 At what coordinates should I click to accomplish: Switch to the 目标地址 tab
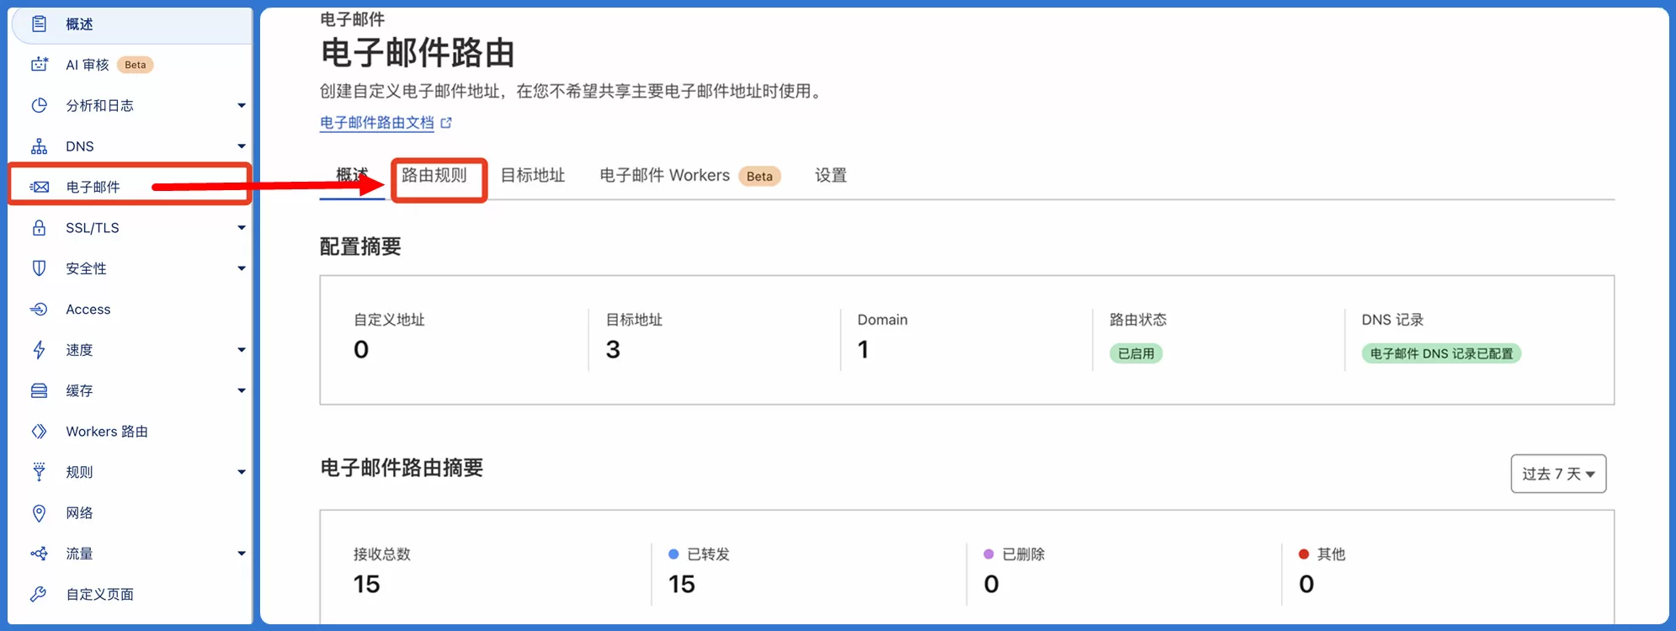(533, 175)
